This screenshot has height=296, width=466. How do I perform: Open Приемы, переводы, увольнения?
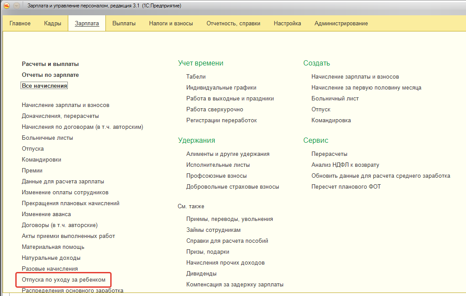click(x=229, y=219)
